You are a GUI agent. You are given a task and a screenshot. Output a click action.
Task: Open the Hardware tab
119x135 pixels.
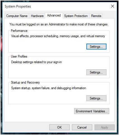pyautogui.click(x=37, y=16)
